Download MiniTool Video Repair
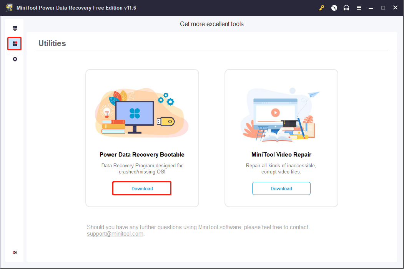This screenshot has height=269, width=404. click(x=281, y=188)
